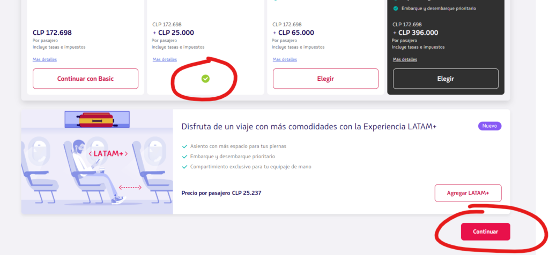Open Más detalles under the CLP 65.000 fare
The width and height of the screenshot is (549, 255).
coord(285,59)
